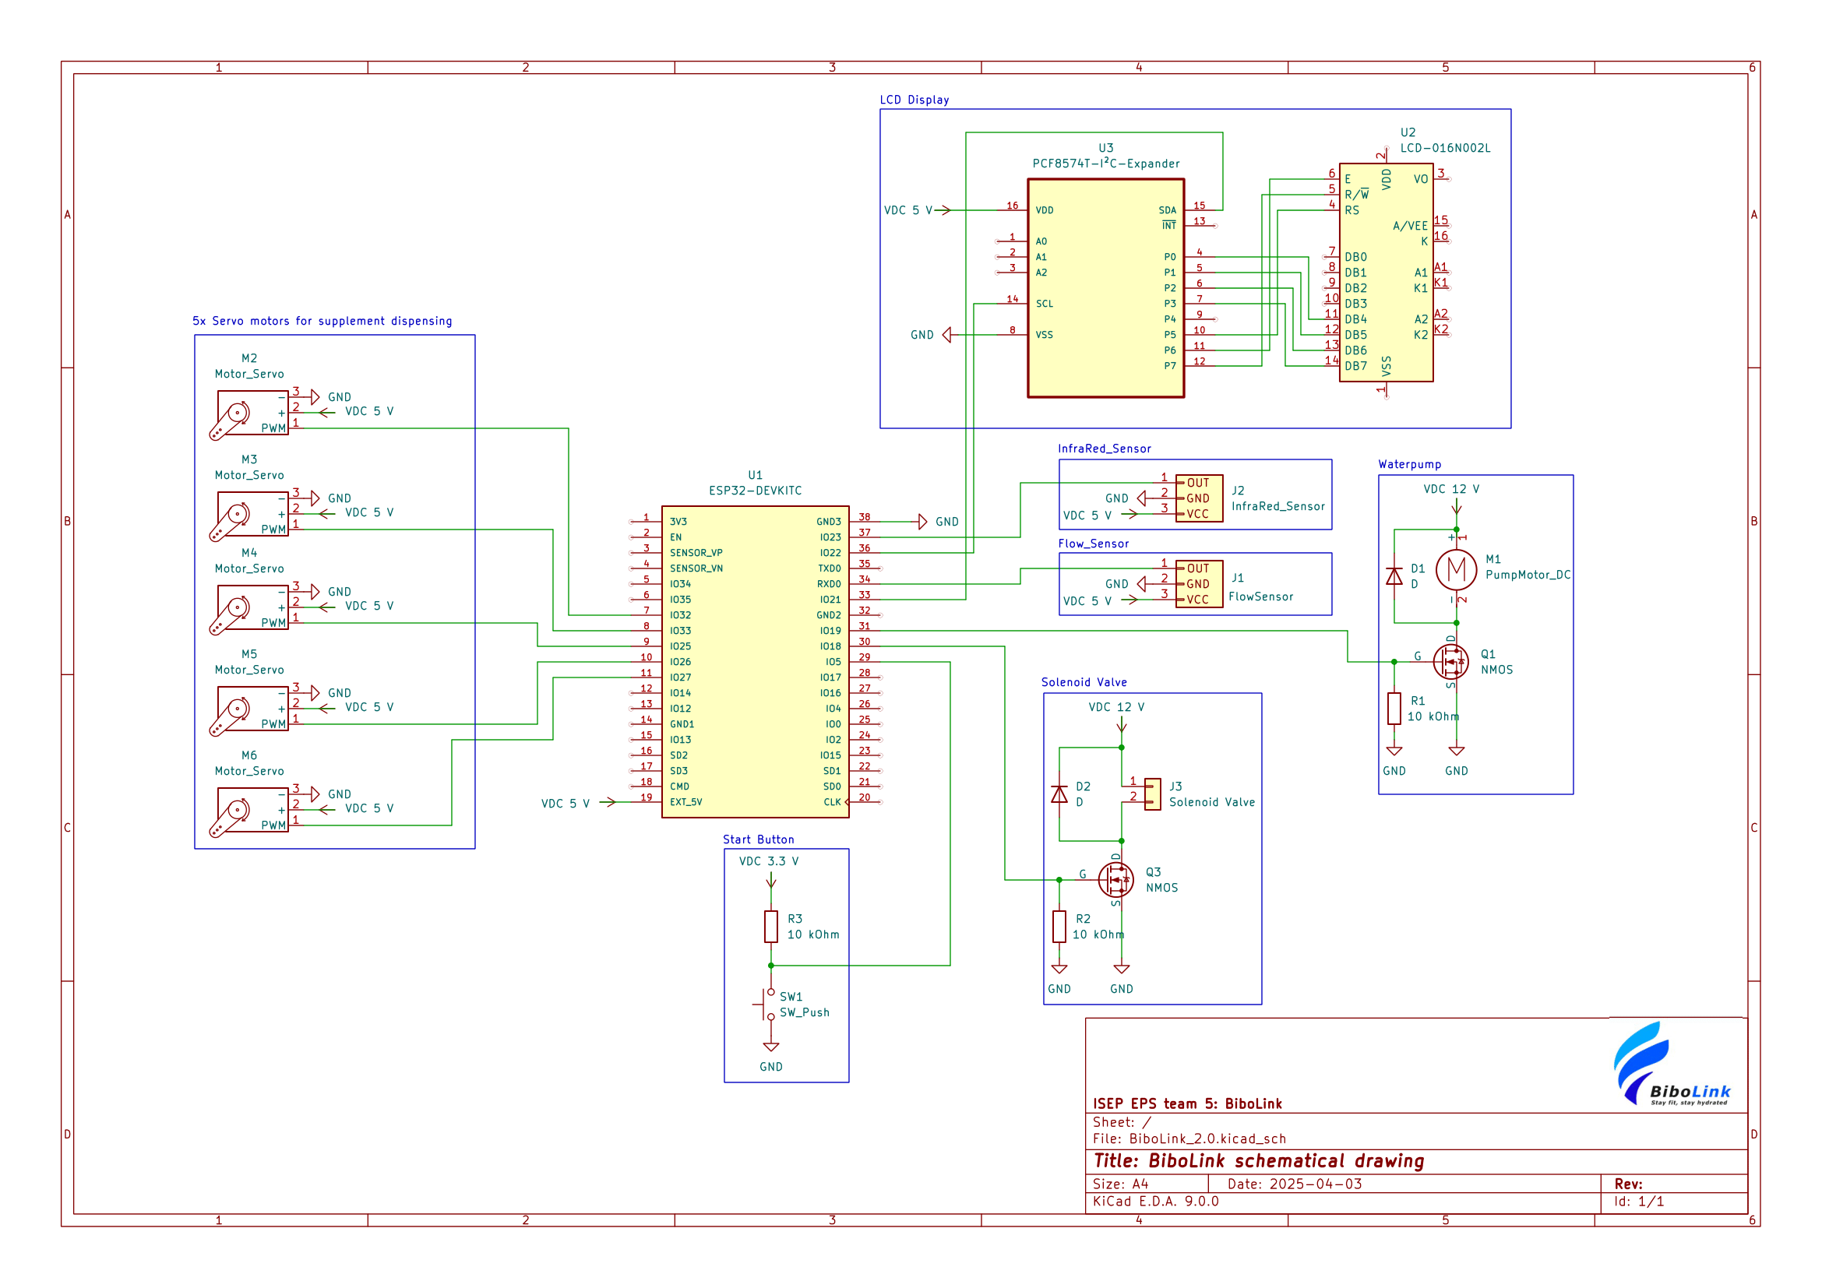Viewport: 1822px width, 1288px height.
Task: Select the J1 FlowSensor connector
Action: tap(1198, 584)
